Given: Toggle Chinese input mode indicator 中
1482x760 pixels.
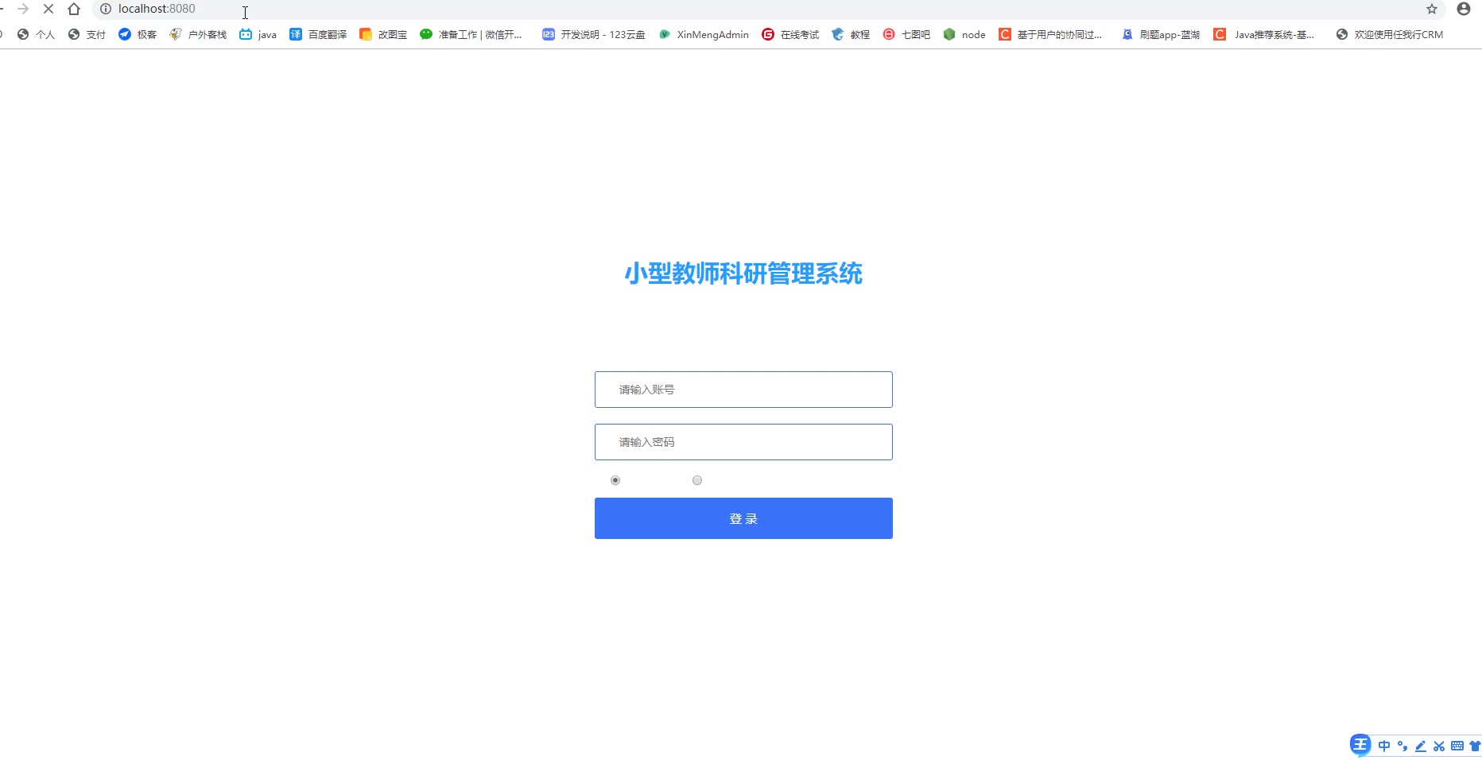Looking at the screenshot, I should point(1384,746).
